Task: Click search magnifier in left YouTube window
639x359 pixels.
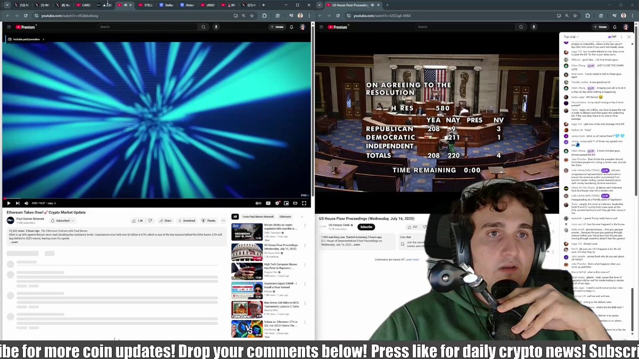Action: 203,27
